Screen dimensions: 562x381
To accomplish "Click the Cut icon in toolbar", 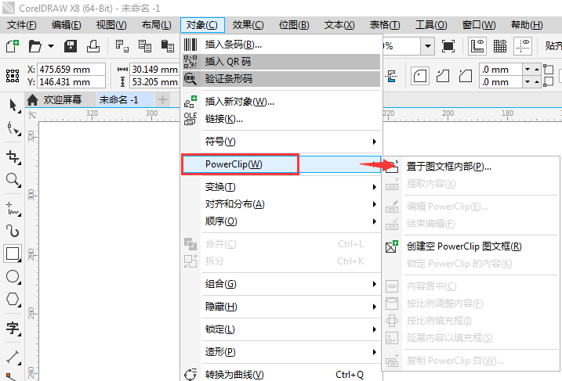I will pos(121,46).
